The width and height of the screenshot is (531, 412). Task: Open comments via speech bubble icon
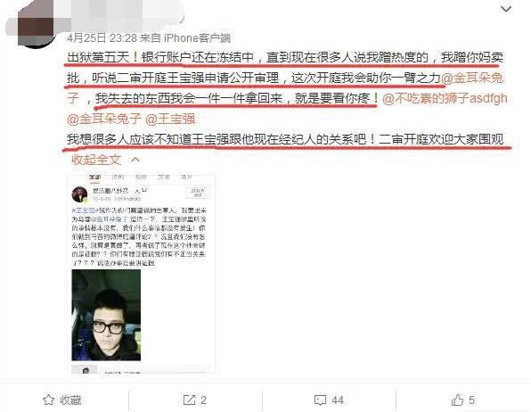(x=320, y=400)
